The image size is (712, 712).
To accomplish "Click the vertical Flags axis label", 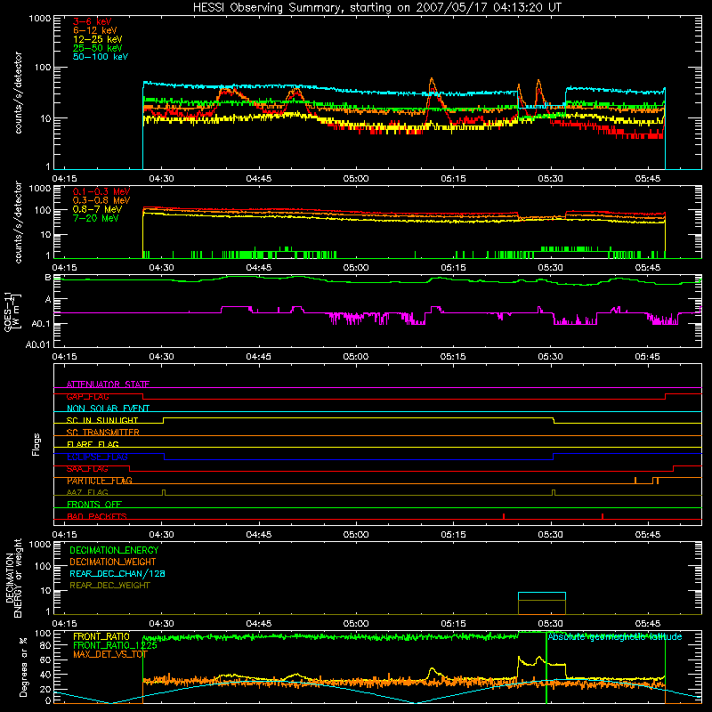I will tap(36, 444).
